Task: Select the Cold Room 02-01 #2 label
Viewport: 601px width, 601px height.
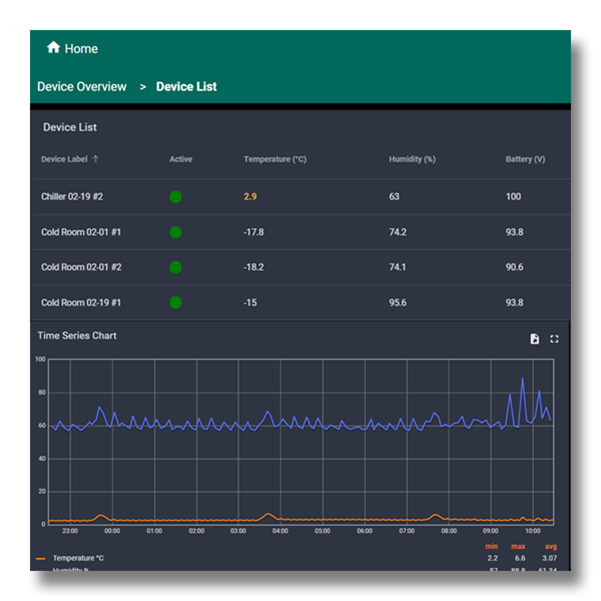Action: [x=81, y=267]
